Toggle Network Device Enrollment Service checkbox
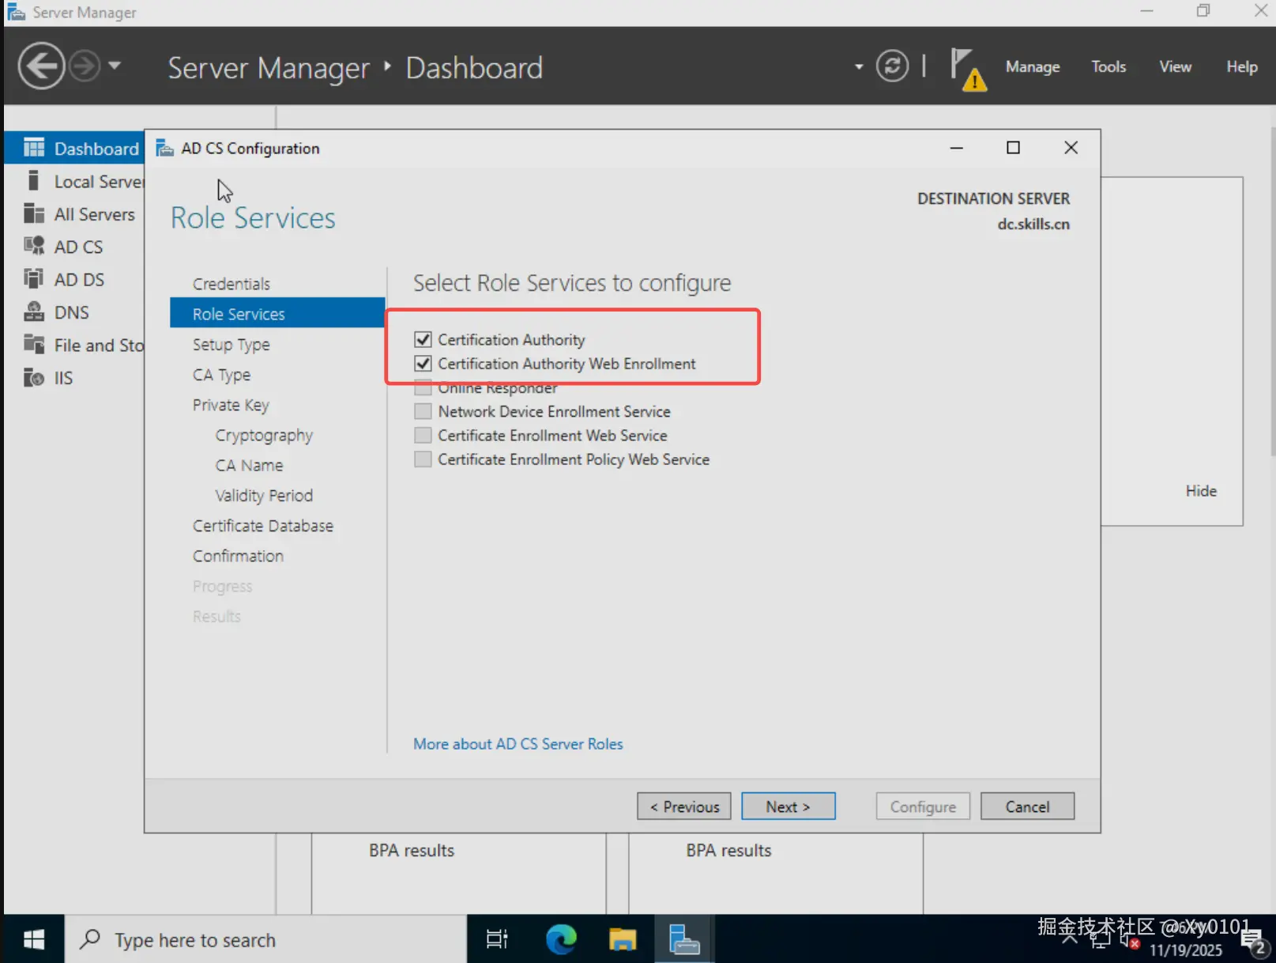The height and width of the screenshot is (963, 1276). click(423, 412)
